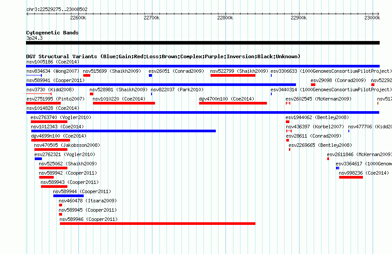392x254 pixels.
Task: Select the nsv834634 (Wong2007) variant label
Action: pyautogui.click(x=53, y=71)
